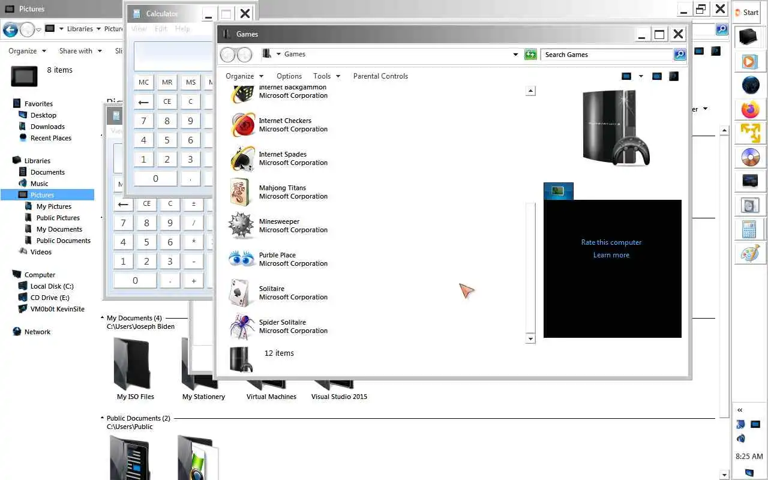Click the 7 key on front Calculator

(143, 121)
